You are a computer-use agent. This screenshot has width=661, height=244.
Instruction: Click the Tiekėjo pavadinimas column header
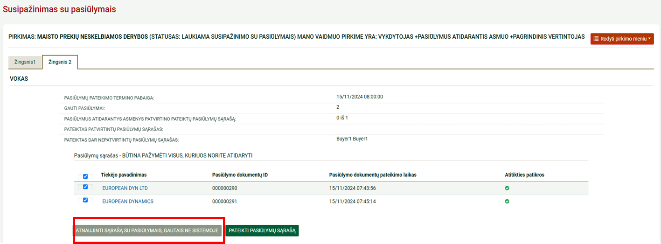124,175
